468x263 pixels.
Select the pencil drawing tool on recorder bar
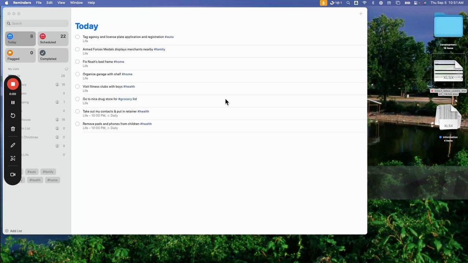pyautogui.click(x=13, y=145)
